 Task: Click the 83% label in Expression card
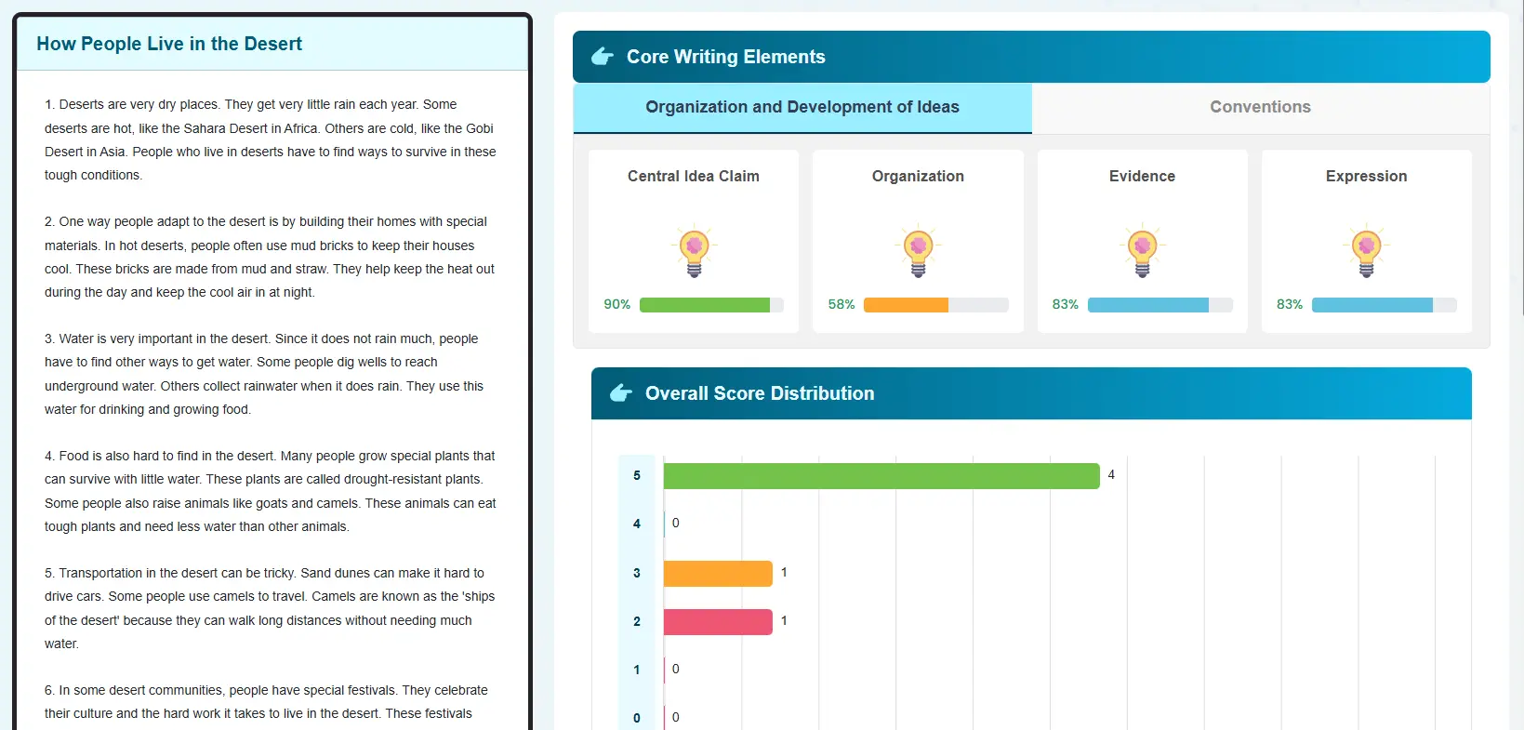tap(1290, 305)
